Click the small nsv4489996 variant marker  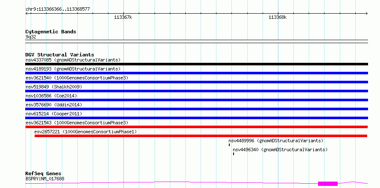coord(229,145)
